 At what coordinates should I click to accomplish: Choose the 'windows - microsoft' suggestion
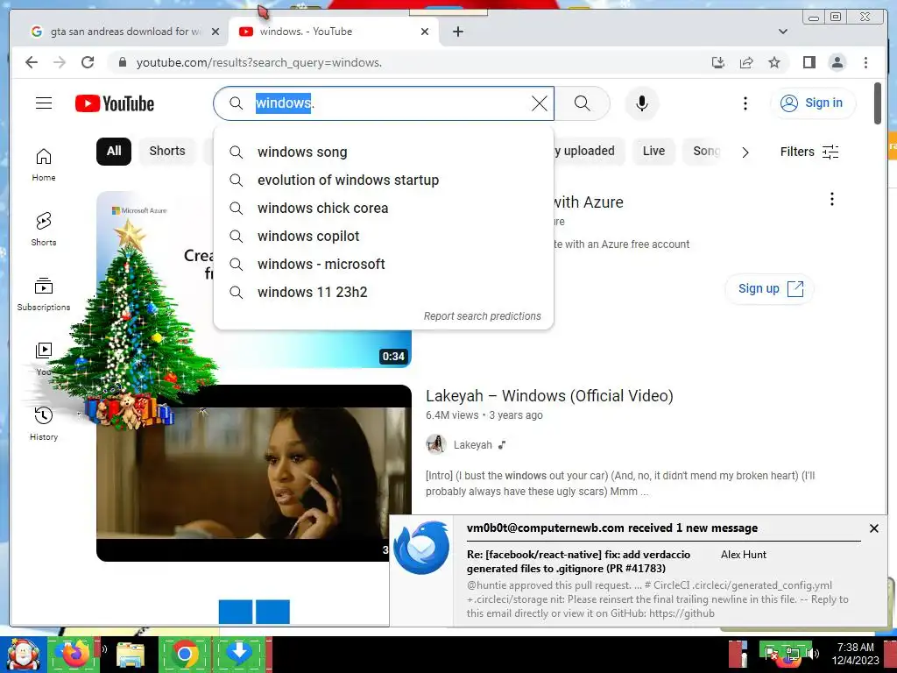pos(384,265)
